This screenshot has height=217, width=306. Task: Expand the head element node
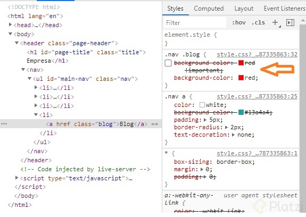pyautogui.click(x=10, y=24)
